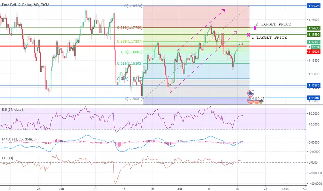323x191 pixels.
Task: Select the '2 TARGET PRICE' text annotation
Action: 273,24
